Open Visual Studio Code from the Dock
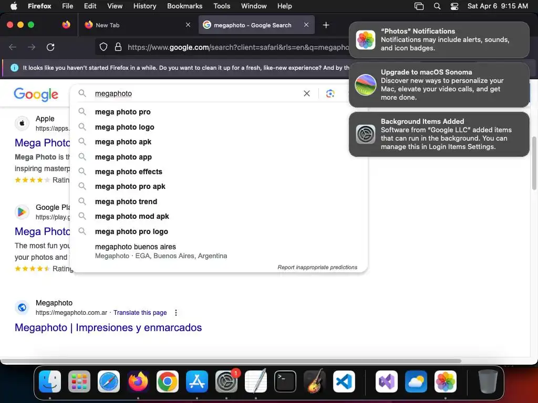The width and height of the screenshot is (538, 403). pos(344,381)
